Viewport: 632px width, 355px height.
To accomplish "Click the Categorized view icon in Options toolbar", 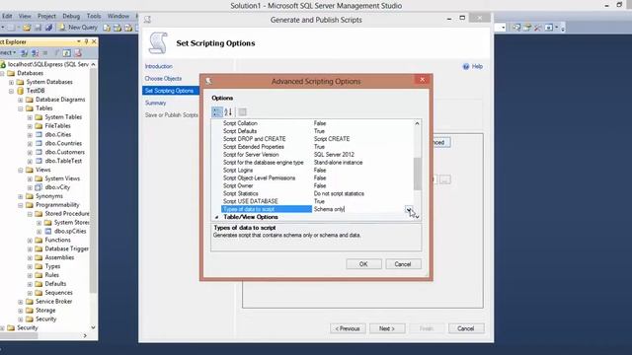I will pos(217,112).
